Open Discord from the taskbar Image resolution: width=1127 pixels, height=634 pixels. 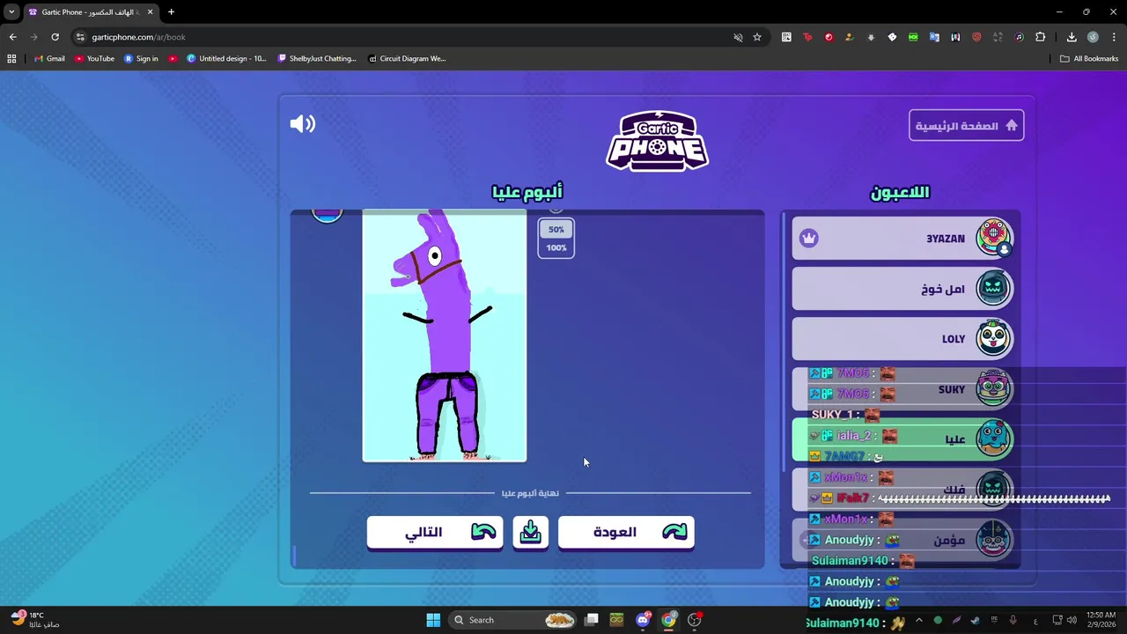click(643, 620)
